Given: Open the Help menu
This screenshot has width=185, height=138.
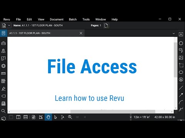Looking at the screenshot, I should (x=114, y=20).
